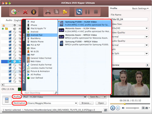Toggle the select-all checkbox in list header

pyautogui.click(x=4, y=26)
